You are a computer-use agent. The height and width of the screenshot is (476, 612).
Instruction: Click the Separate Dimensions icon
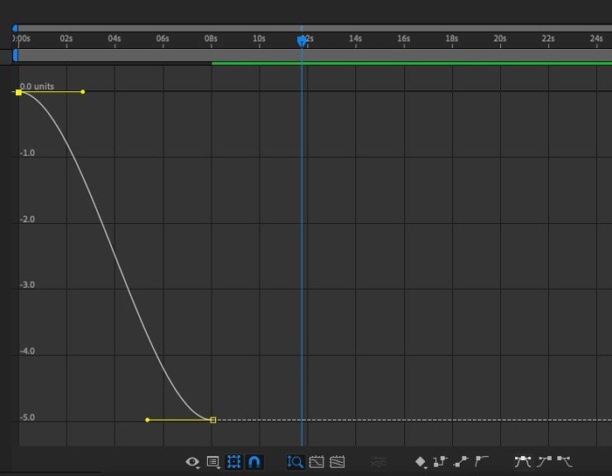379,461
